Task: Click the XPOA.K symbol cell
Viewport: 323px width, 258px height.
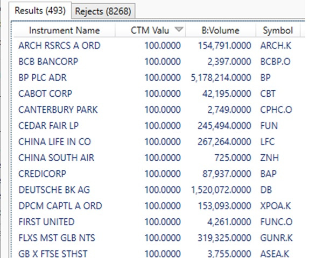Action: 276,206
